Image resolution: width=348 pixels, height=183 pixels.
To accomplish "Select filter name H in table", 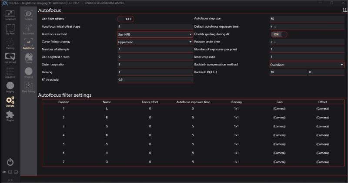I will click(x=107, y=153).
